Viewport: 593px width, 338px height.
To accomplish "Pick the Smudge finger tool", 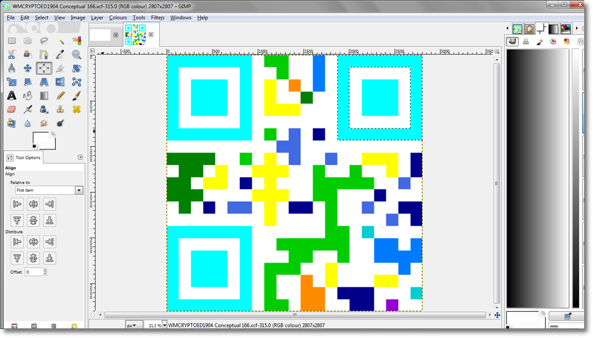I will tap(44, 123).
